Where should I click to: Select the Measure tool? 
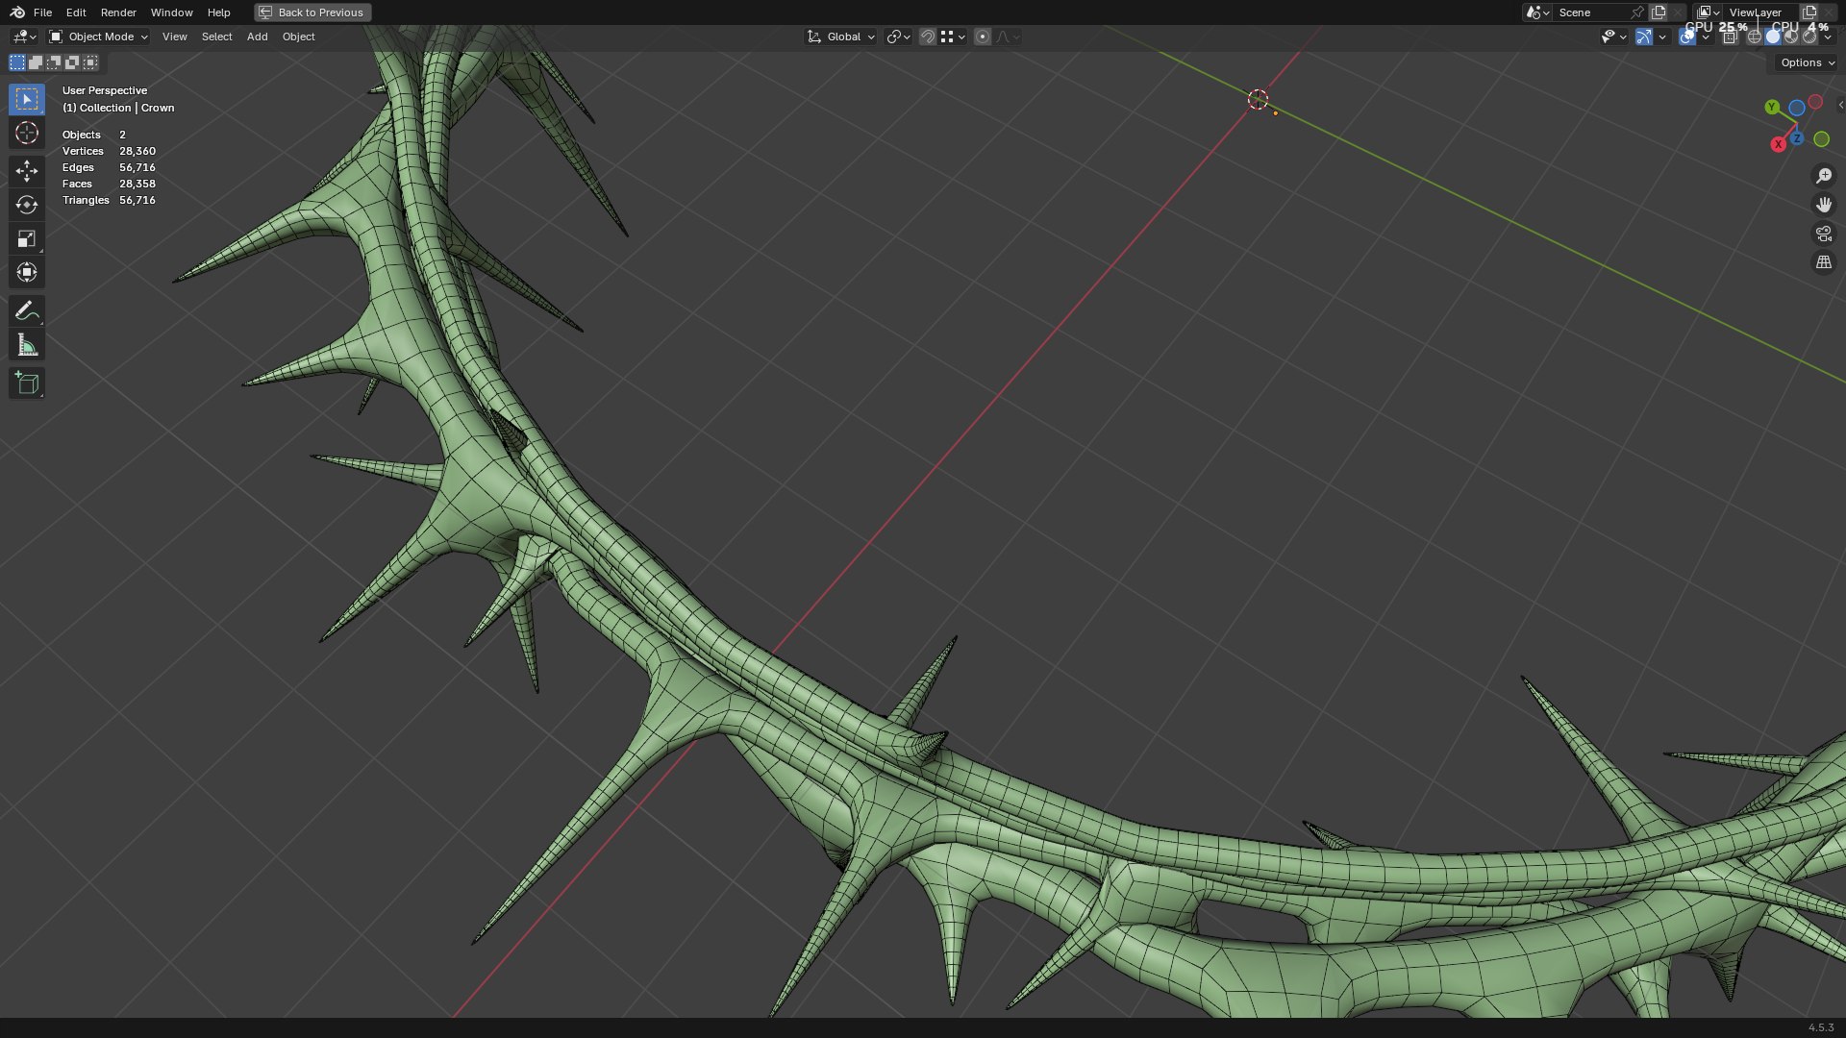(27, 345)
